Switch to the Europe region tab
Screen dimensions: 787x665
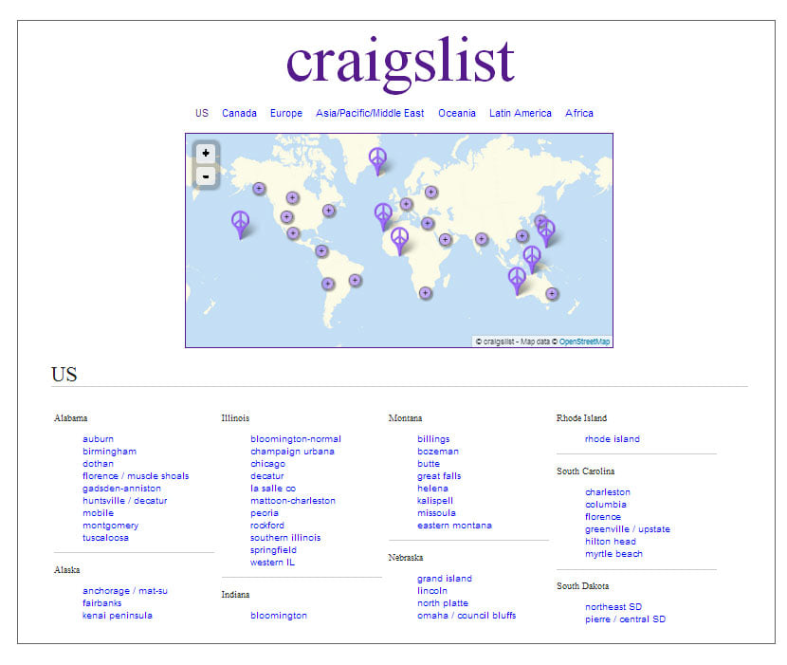(286, 113)
